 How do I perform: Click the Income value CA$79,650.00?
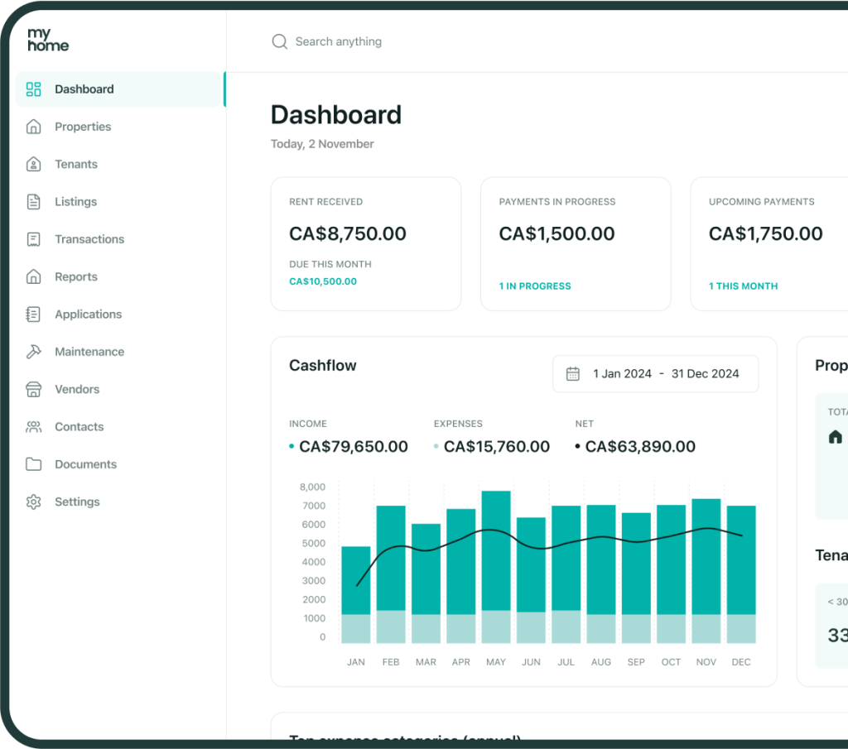(354, 447)
